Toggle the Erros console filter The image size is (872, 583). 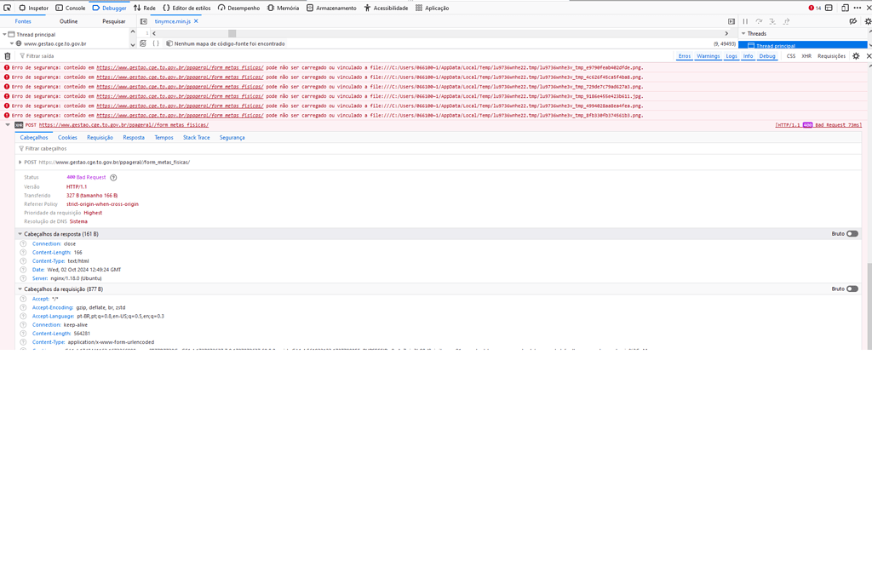[684, 56]
